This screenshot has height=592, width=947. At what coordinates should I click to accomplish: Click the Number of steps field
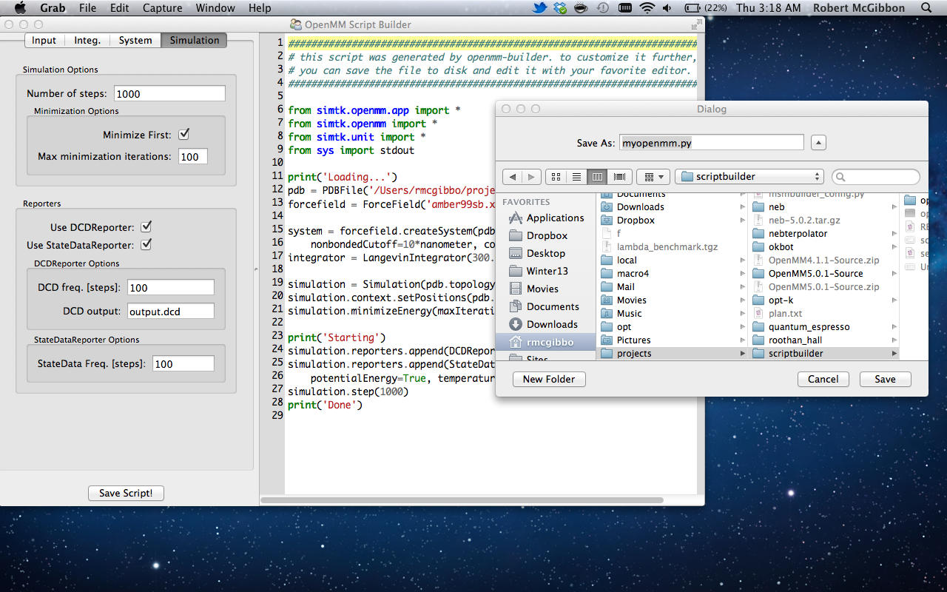[169, 93]
